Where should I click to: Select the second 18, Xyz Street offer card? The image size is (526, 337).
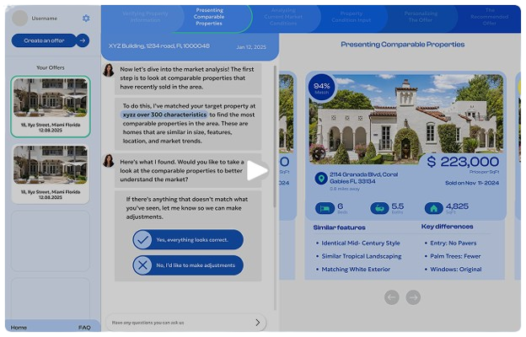(x=51, y=174)
